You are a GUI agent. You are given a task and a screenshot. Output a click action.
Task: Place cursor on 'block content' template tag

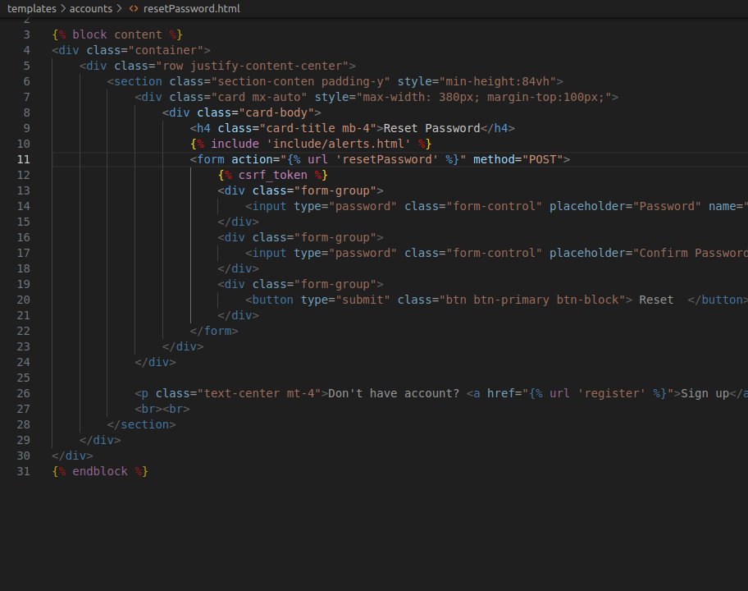pos(116,34)
